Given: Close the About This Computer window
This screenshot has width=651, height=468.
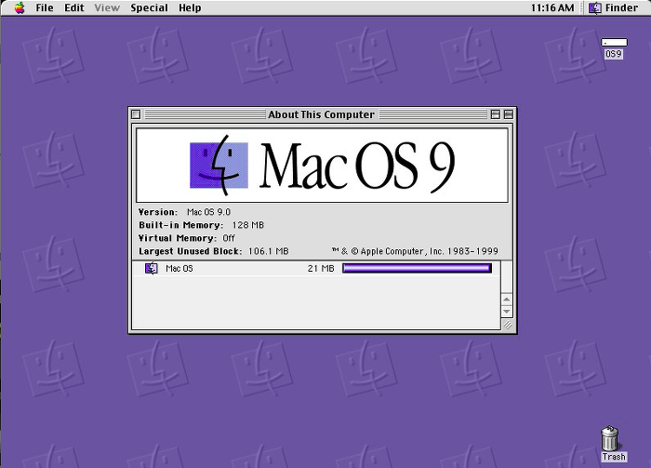Looking at the screenshot, I should pyautogui.click(x=136, y=114).
